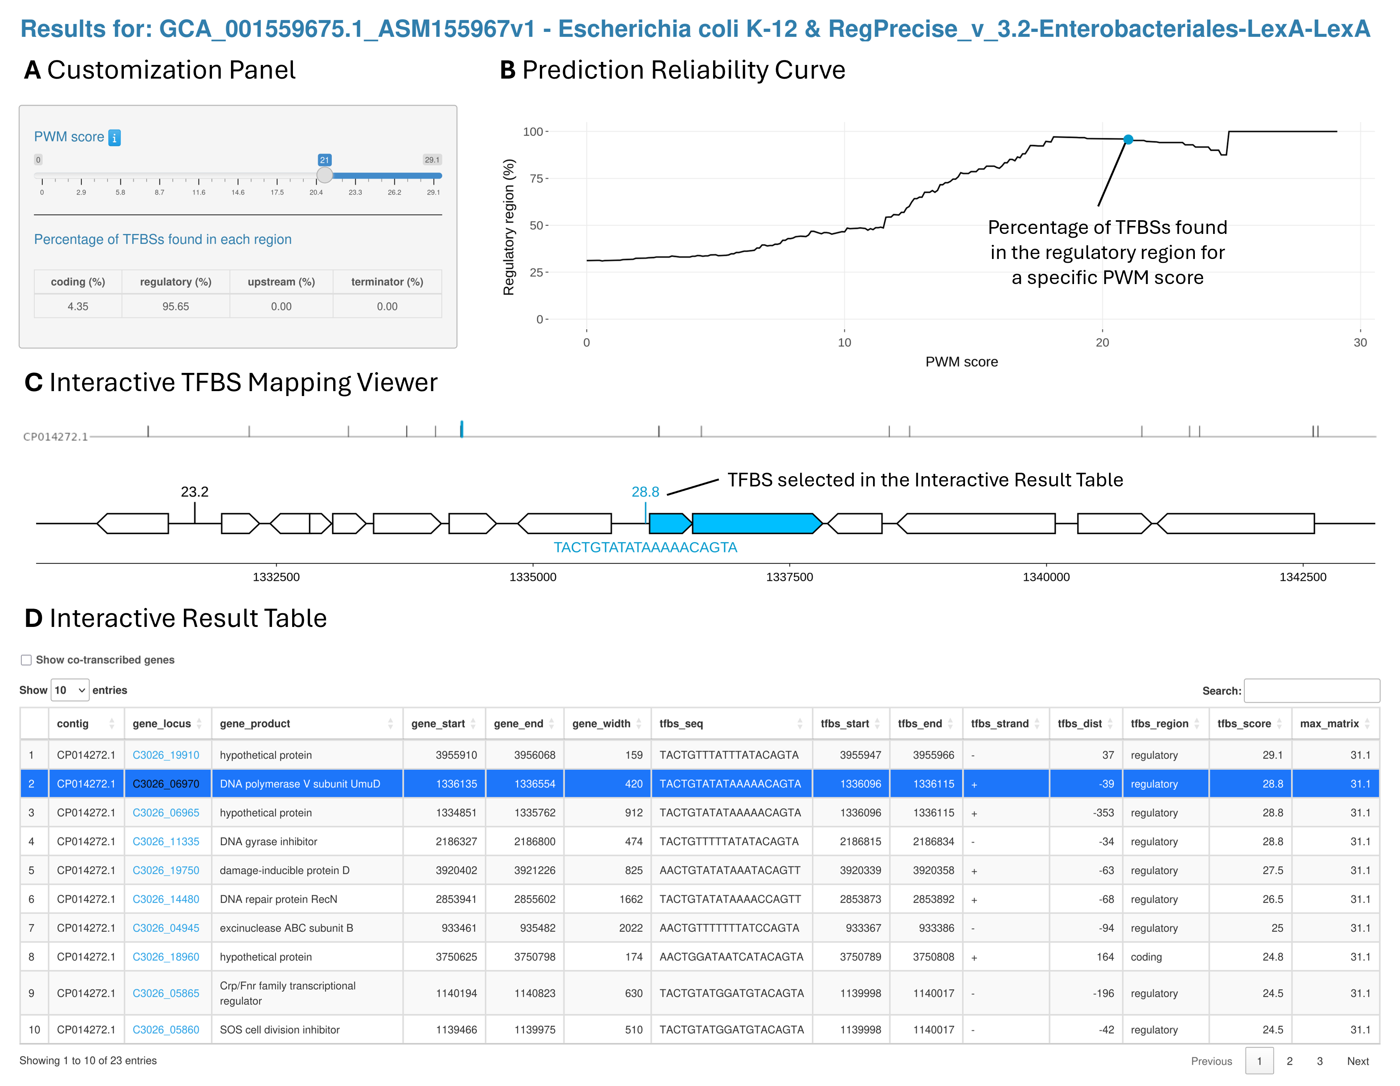The width and height of the screenshot is (1400, 1086).
Task: Click the contig column sort arrows
Action: click(x=112, y=723)
